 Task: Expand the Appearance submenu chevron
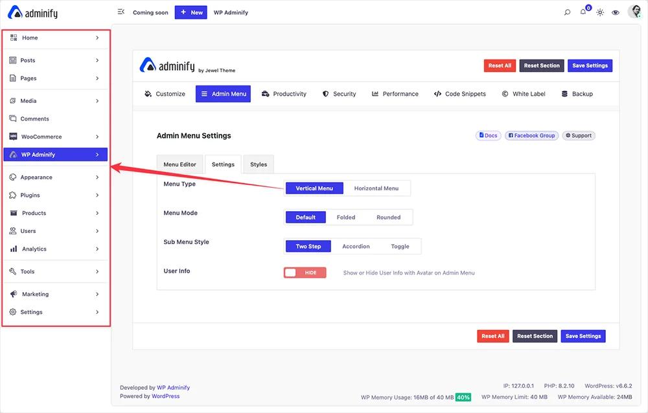97,177
